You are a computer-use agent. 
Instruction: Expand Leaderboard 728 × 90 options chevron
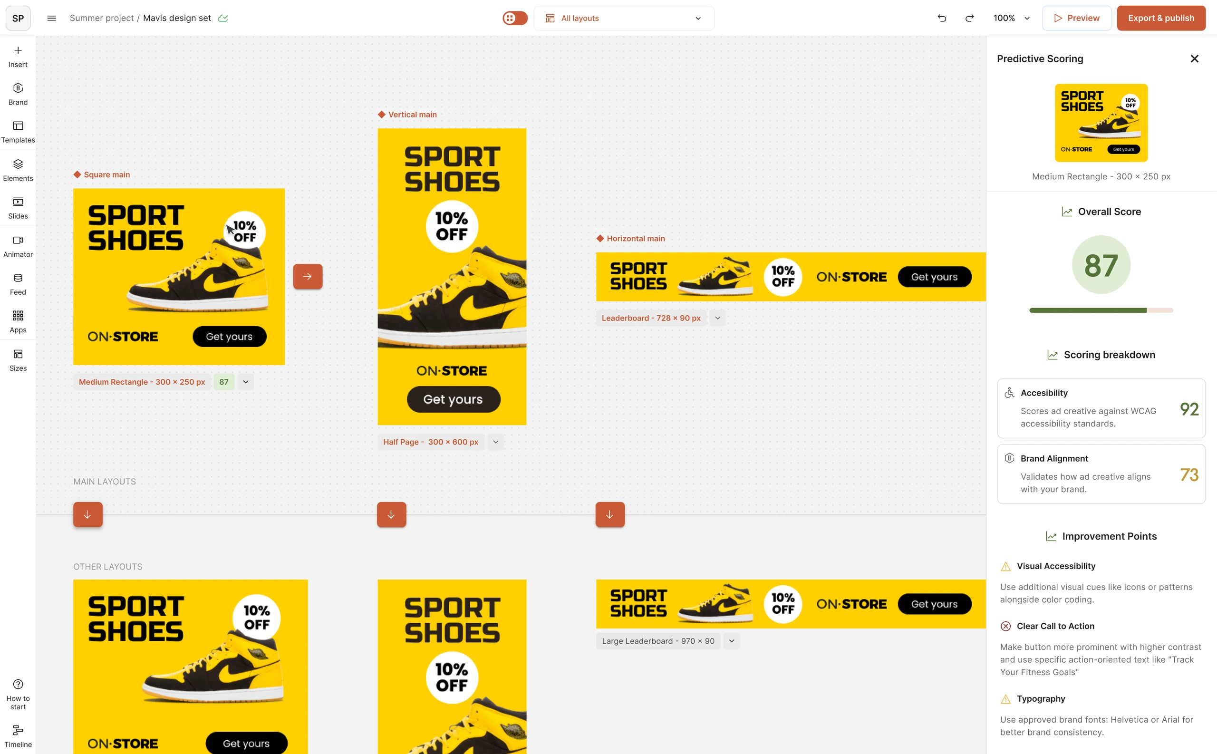tap(717, 318)
